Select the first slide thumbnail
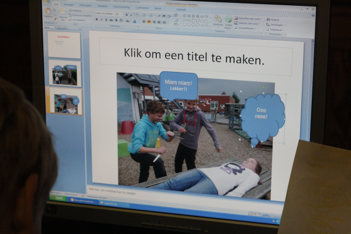The width and height of the screenshot is (351, 234). pyautogui.click(x=64, y=45)
